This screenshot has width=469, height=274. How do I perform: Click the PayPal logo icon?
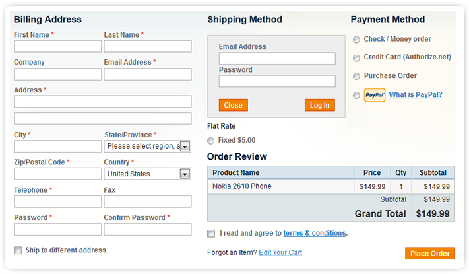tap(374, 95)
